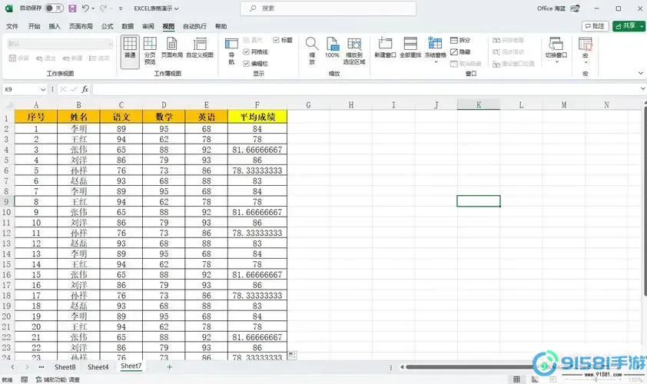The width and height of the screenshot is (647, 384).
Task: Click the horizontal scrollbar left arrow
Action: pyautogui.click(x=402, y=366)
